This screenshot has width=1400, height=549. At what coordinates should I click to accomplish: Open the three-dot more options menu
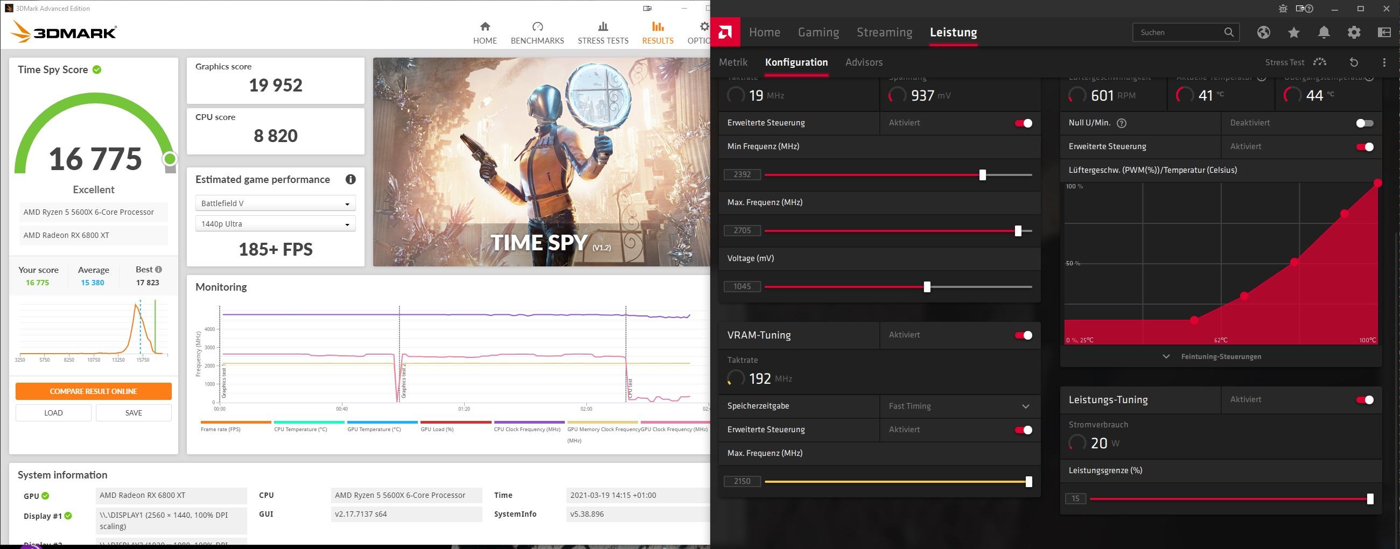(x=1384, y=62)
